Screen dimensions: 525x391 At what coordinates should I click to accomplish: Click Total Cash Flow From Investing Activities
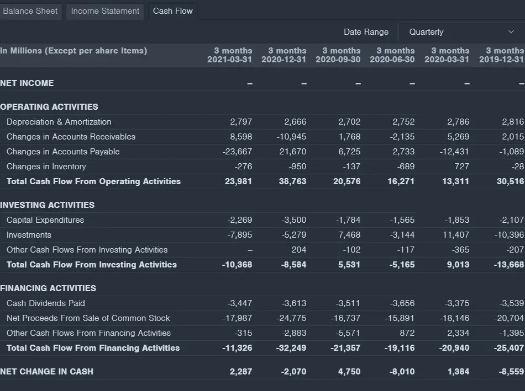pyautogui.click(x=91, y=265)
